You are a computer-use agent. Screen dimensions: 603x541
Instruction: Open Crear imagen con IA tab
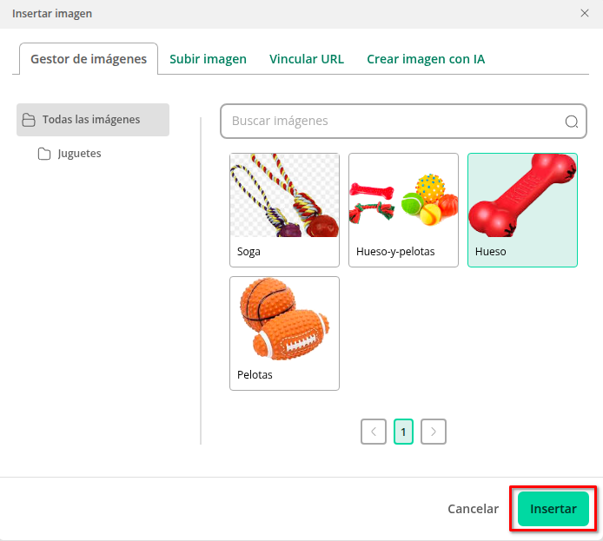click(x=426, y=59)
